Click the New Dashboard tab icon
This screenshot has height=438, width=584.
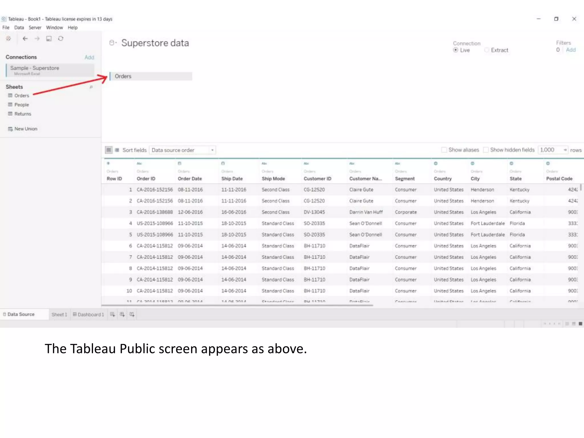point(122,314)
